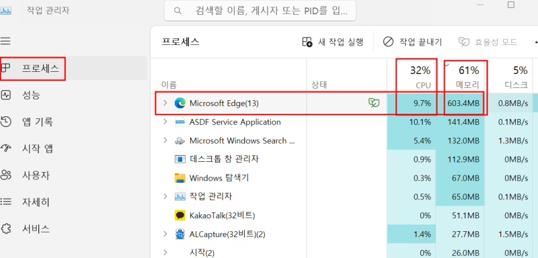The image size is (538, 258).
Task: Click the 603.4MB memory cell
Action: [460, 103]
